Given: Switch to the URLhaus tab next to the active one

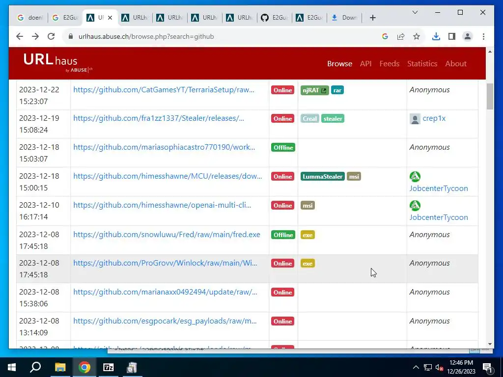Looking at the screenshot, I should pos(135,18).
